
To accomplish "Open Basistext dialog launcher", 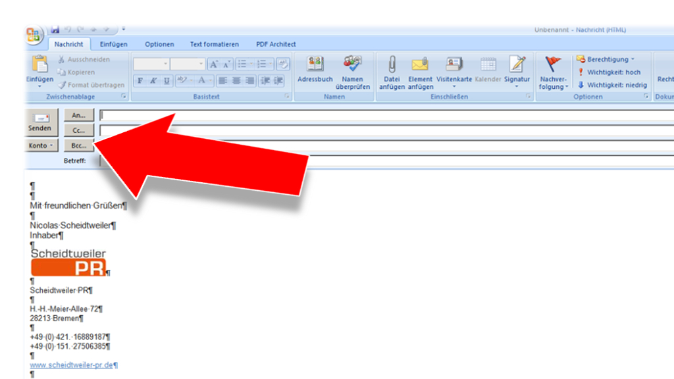I will pyautogui.click(x=287, y=96).
